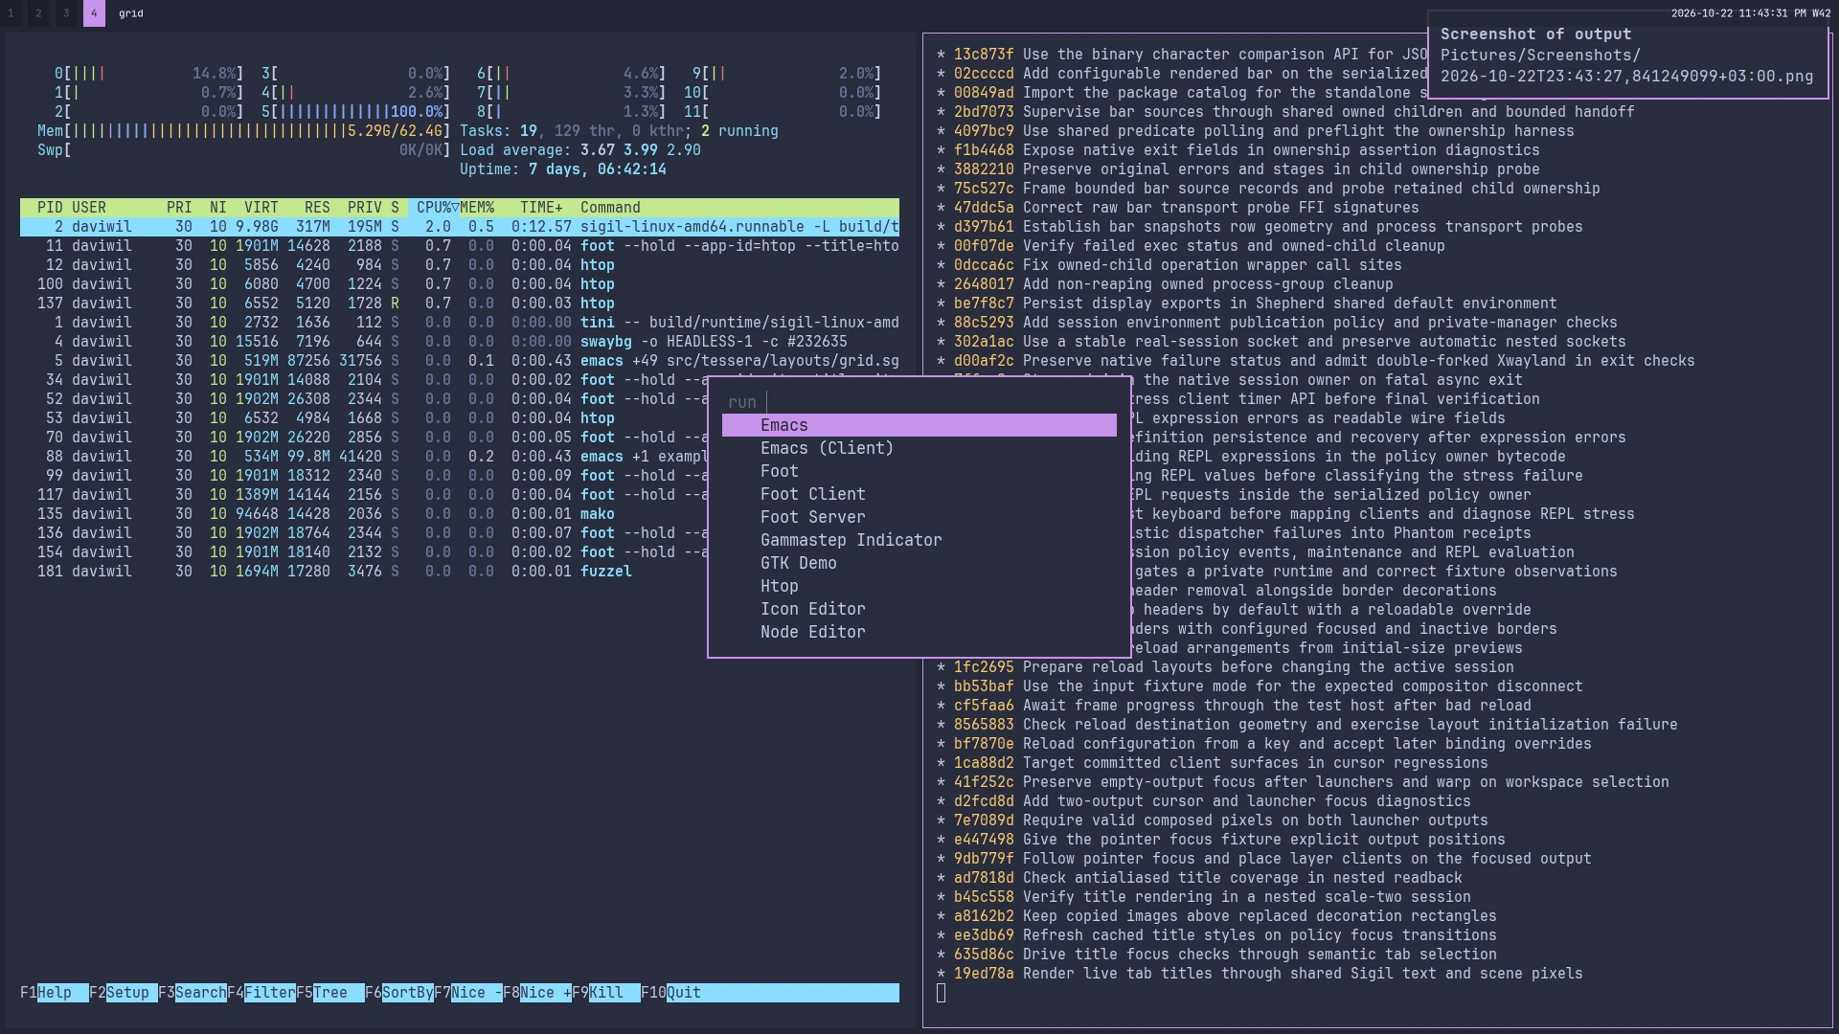Click htop F7 Nice - button

[x=468, y=993]
